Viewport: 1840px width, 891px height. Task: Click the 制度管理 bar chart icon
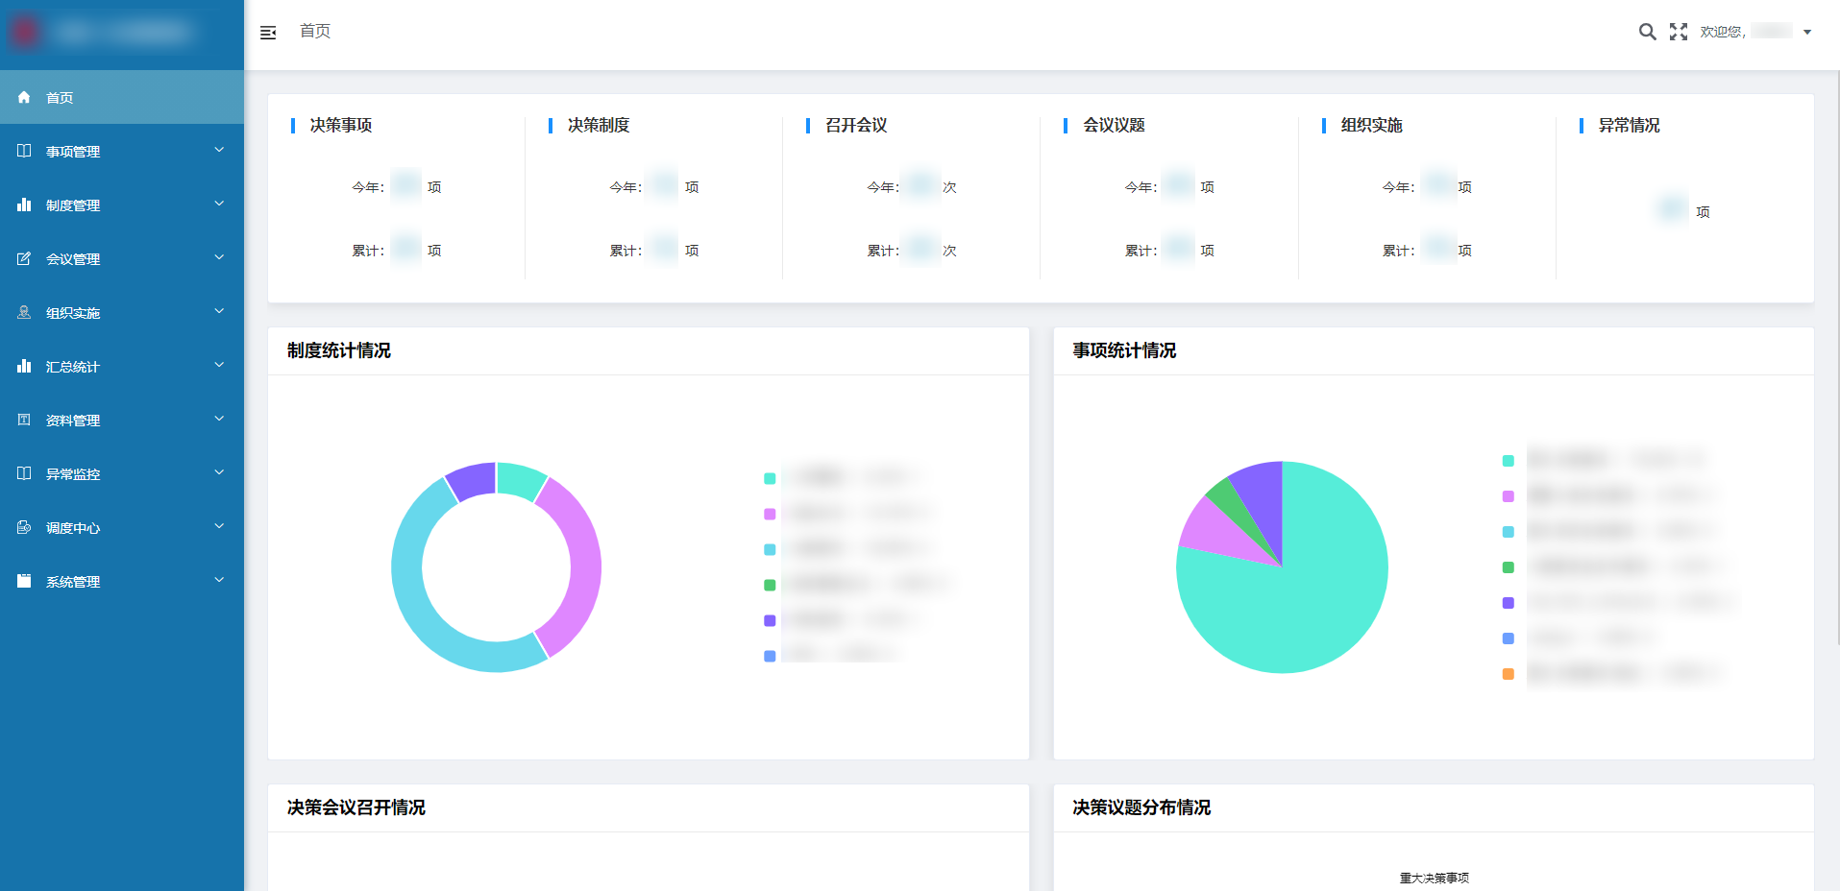click(24, 205)
